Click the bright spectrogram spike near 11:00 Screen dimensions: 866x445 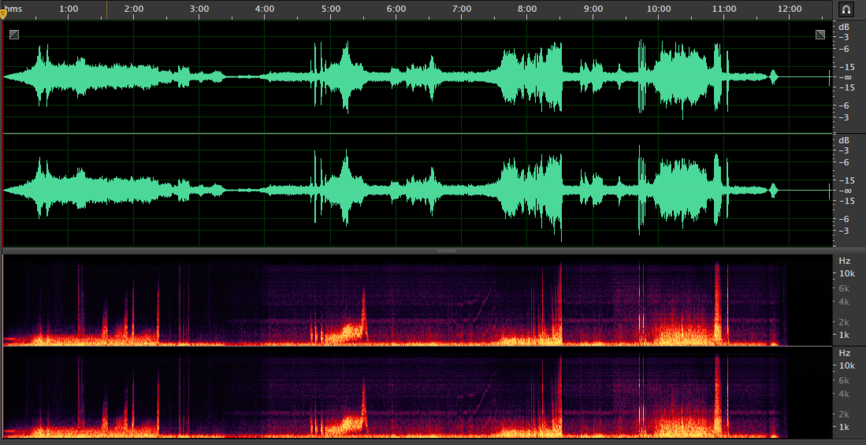pos(717,303)
